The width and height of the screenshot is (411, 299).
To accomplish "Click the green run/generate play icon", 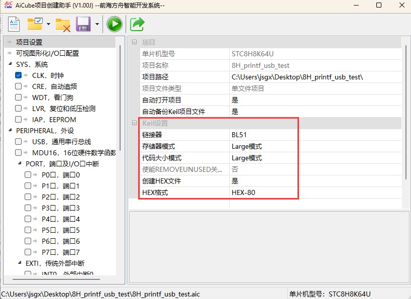I will coord(114,24).
